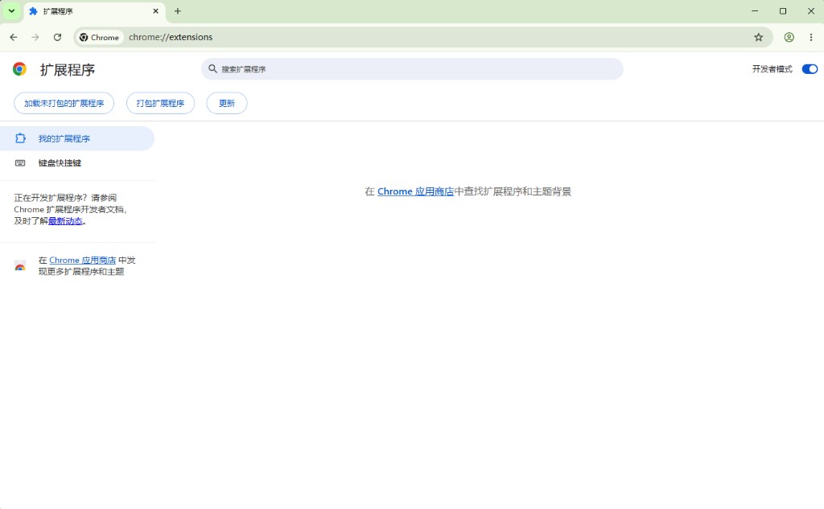Screen dimensions: 824x509
Task: Select the 扩展程序 browser tab
Action: pyautogui.click(x=95, y=11)
